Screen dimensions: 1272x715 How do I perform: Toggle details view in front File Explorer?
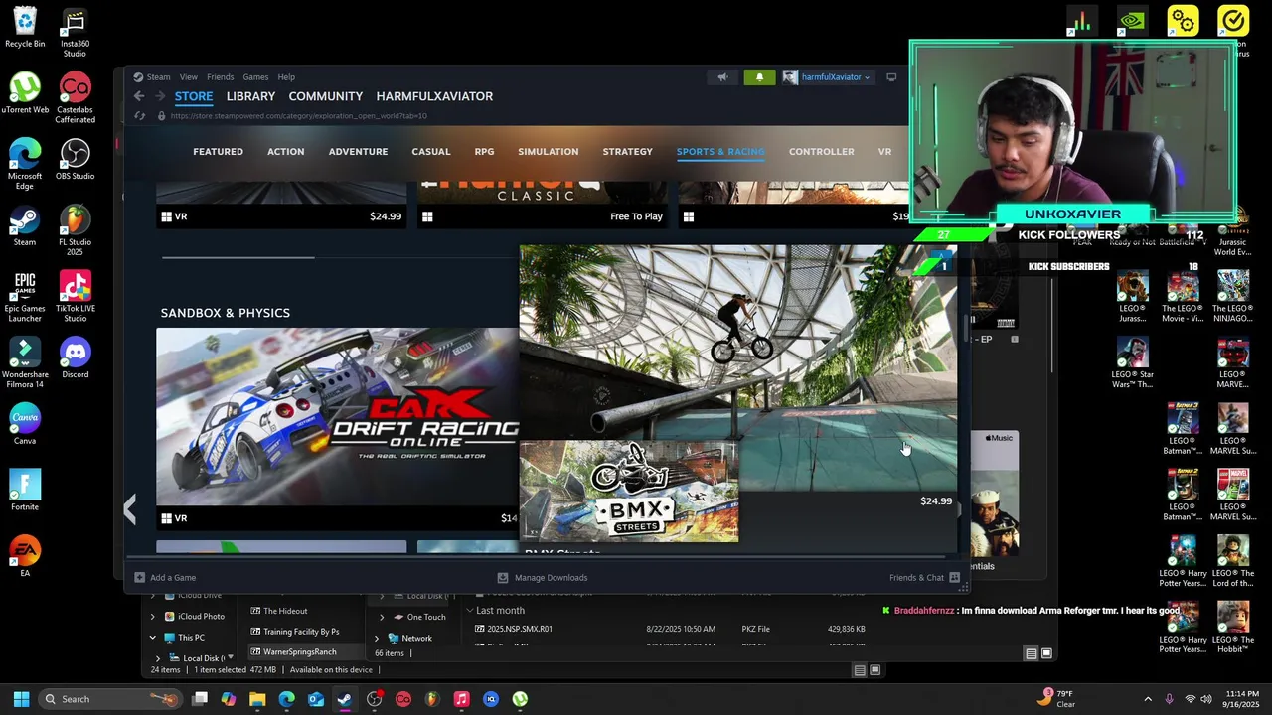click(x=1031, y=653)
